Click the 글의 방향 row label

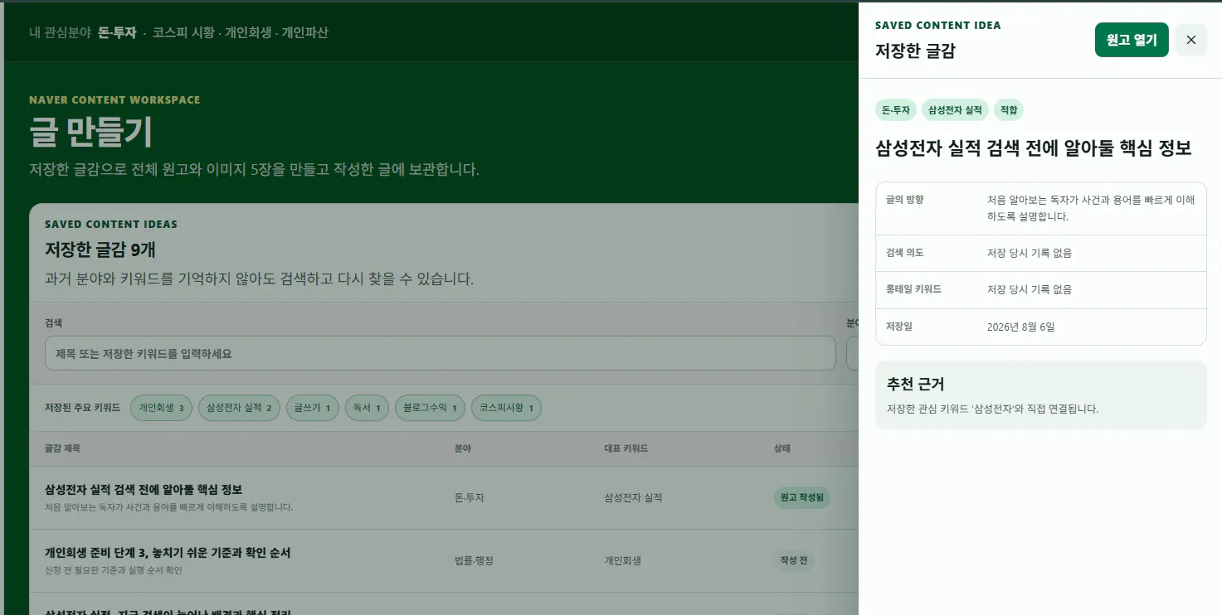point(904,199)
